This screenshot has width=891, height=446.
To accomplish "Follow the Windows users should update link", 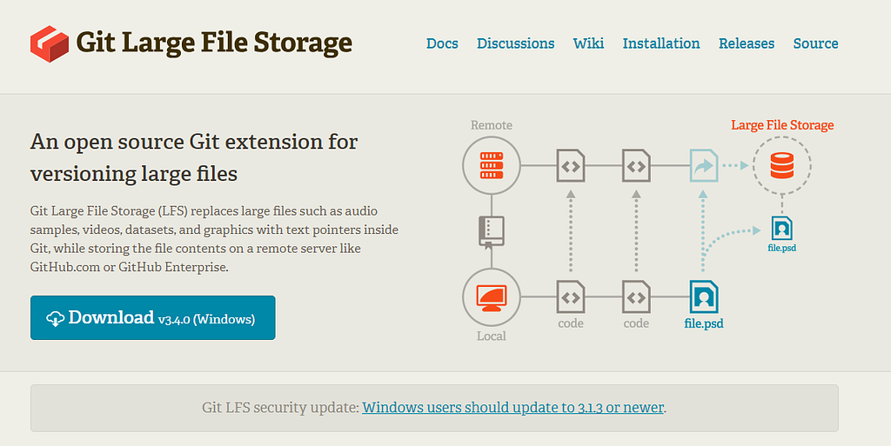I will click(512, 408).
